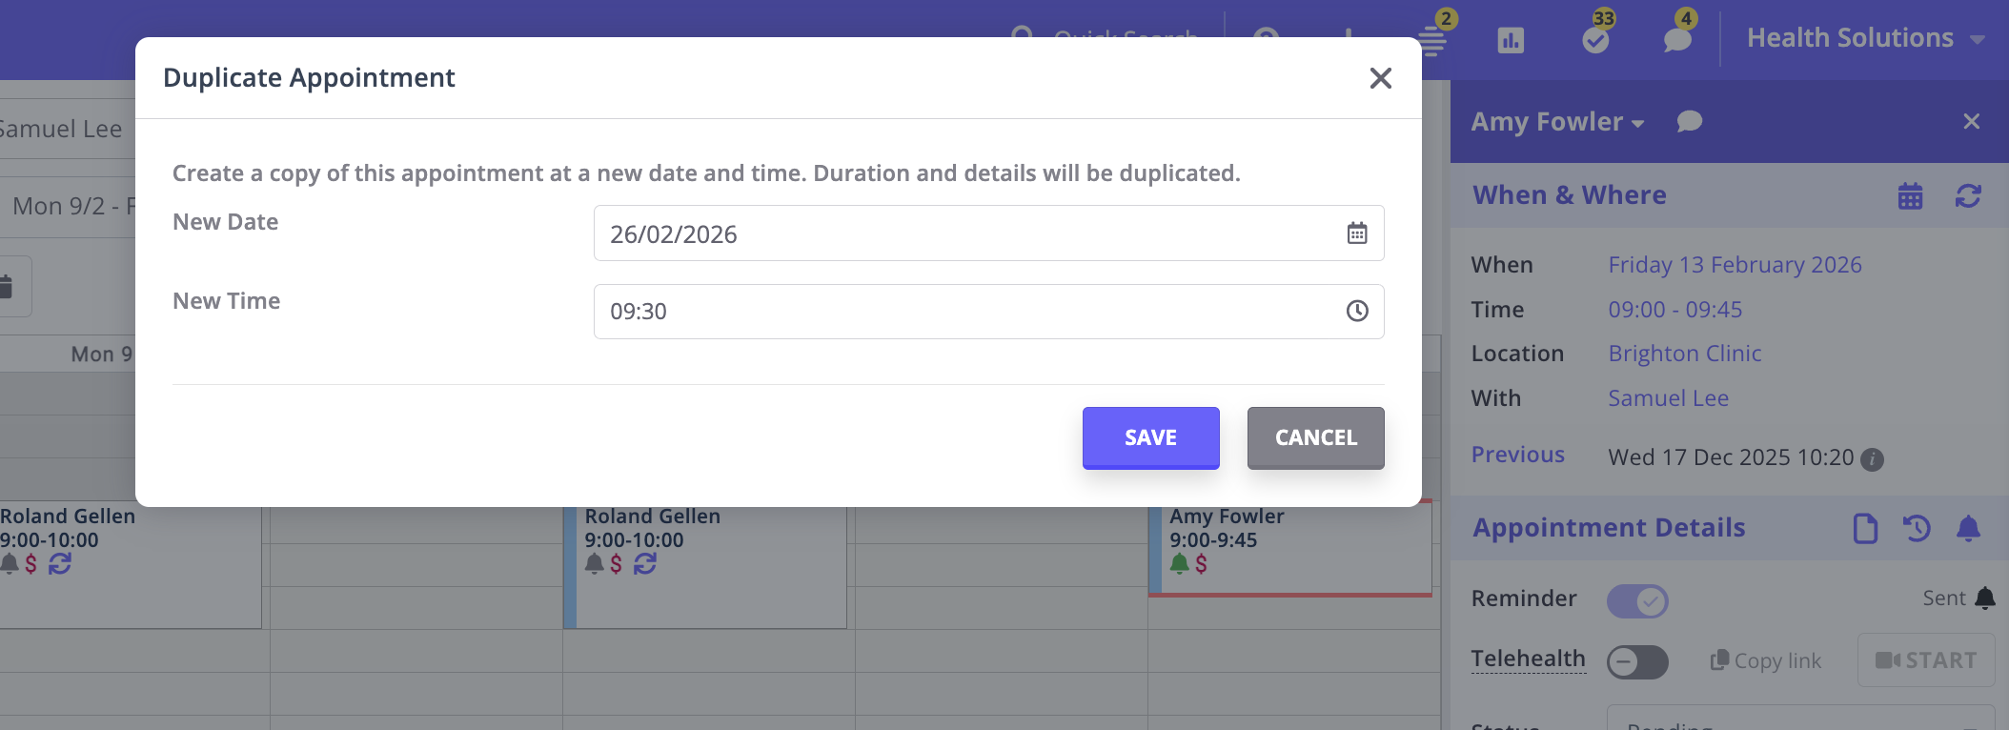Open the Previous appointment link
Screen dimensions: 2009x730
(x=1517, y=456)
